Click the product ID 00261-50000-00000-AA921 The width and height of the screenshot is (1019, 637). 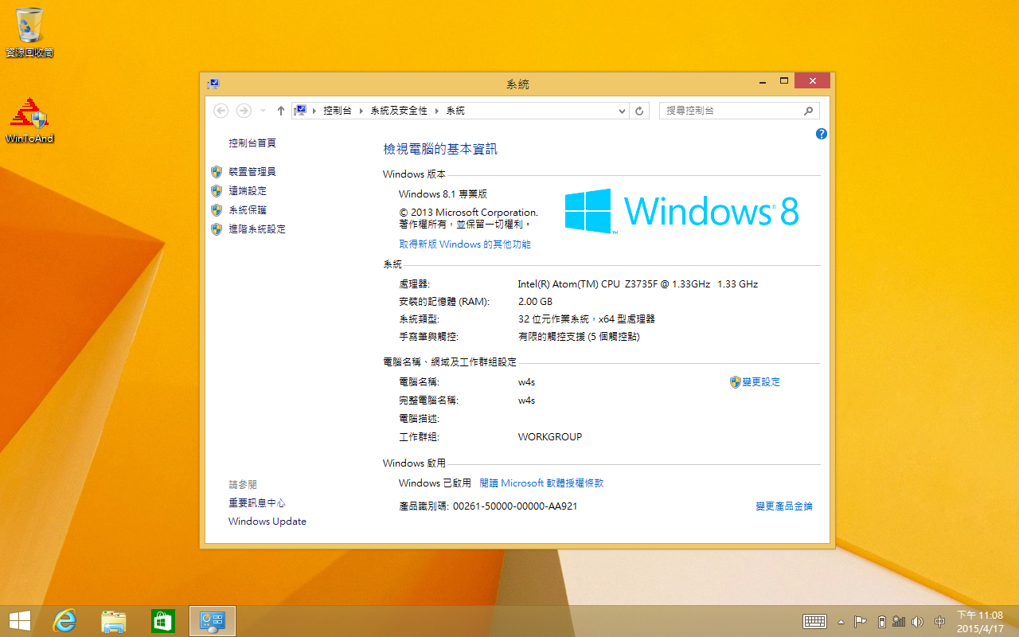515,506
